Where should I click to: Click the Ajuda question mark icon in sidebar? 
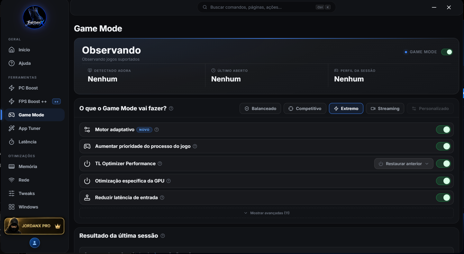coord(12,63)
